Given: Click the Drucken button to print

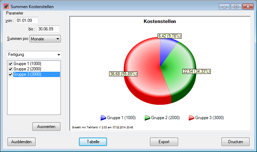Looking at the screenshot, I should point(235,142).
